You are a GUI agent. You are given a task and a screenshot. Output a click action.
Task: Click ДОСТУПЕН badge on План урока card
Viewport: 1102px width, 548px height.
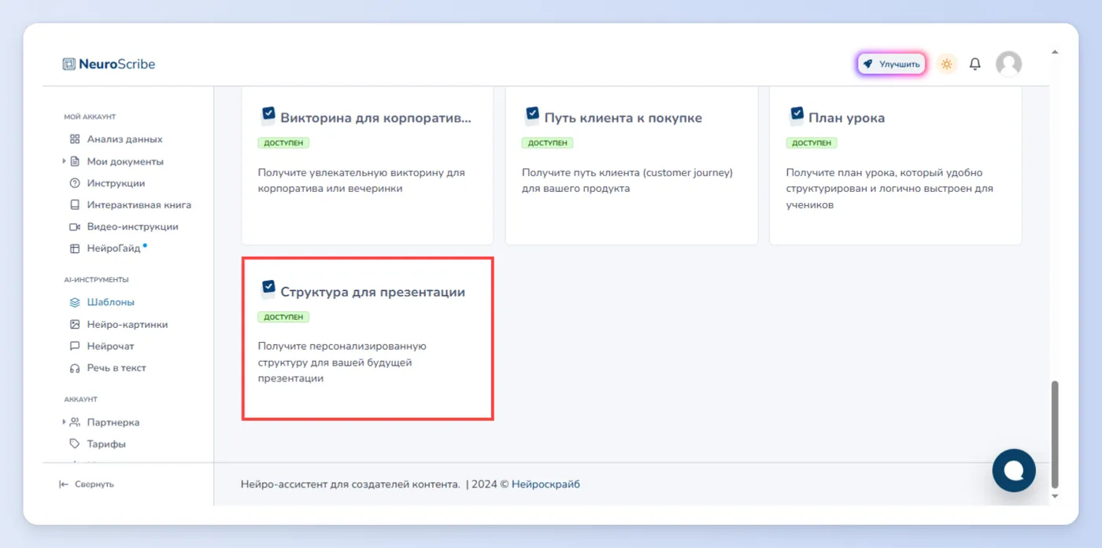click(x=812, y=143)
